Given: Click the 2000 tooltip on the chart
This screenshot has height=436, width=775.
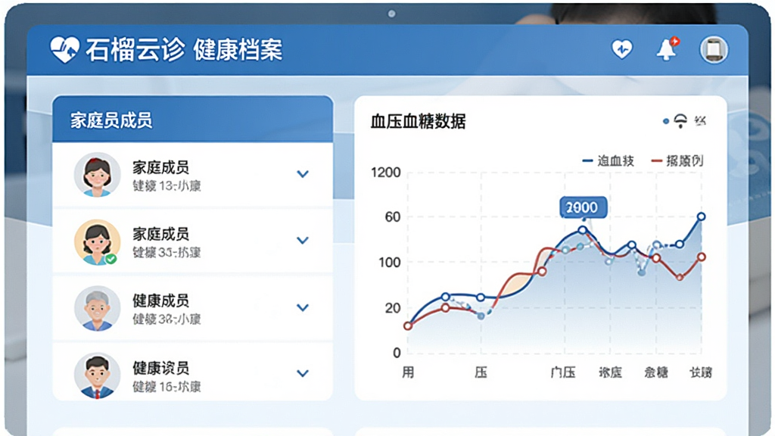Looking at the screenshot, I should [584, 207].
